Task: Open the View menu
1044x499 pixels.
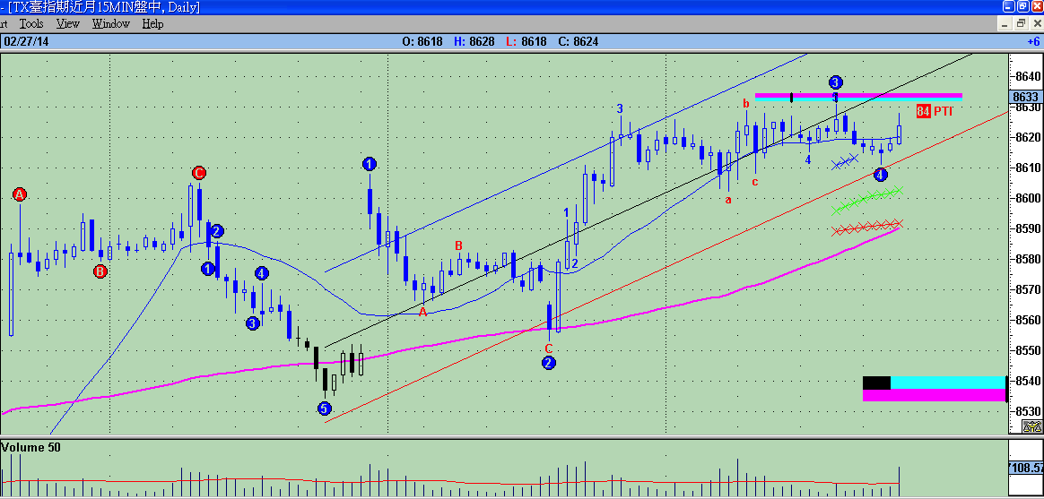Action: pyautogui.click(x=68, y=24)
